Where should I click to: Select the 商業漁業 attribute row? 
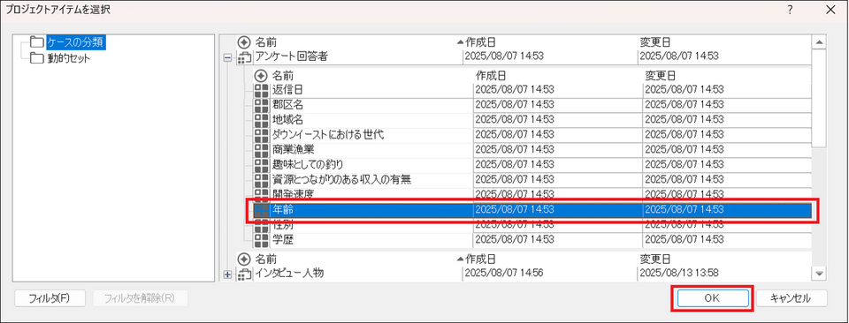(x=532, y=150)
